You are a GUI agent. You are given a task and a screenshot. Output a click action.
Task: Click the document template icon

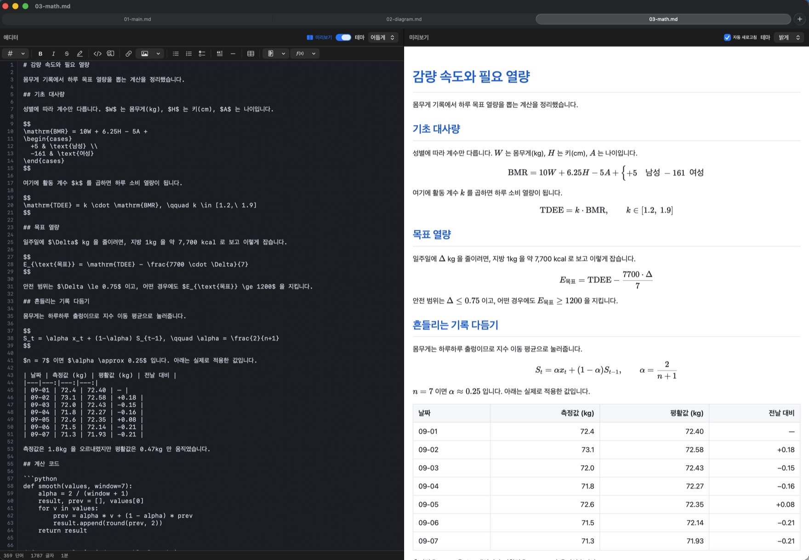click(x=271, y=54)
